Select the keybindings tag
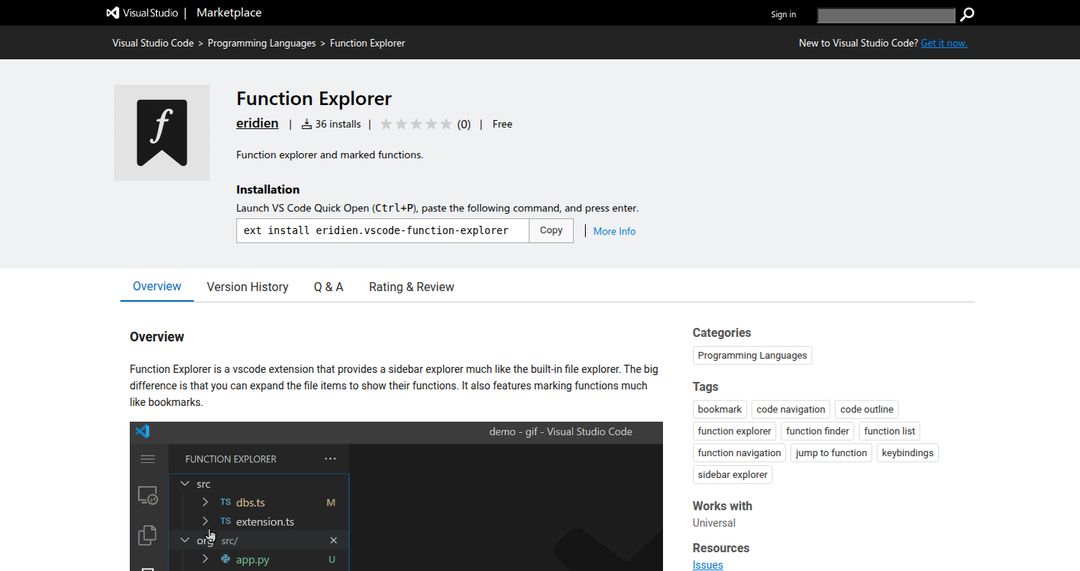The image size is (1080, 571). point(907,452)
